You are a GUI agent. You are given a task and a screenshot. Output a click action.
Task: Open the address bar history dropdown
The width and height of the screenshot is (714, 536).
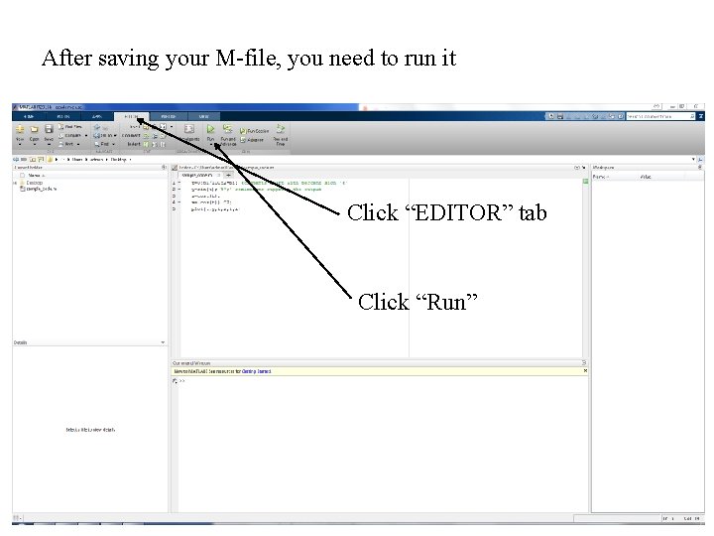click(693, 160)
